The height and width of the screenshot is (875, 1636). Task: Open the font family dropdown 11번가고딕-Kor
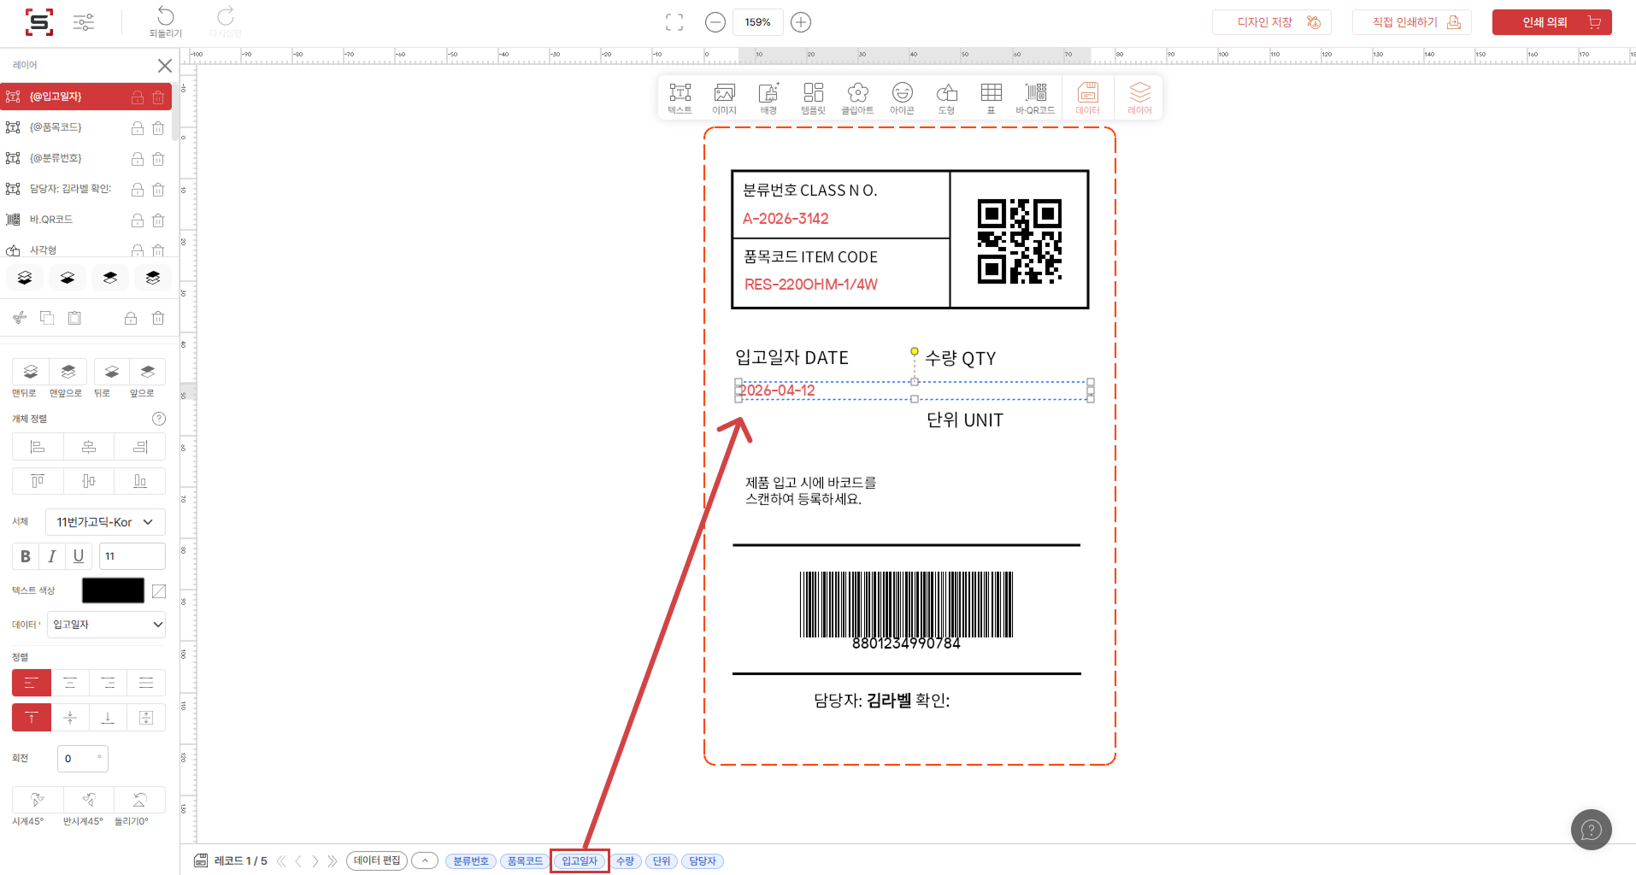[105, 522]
